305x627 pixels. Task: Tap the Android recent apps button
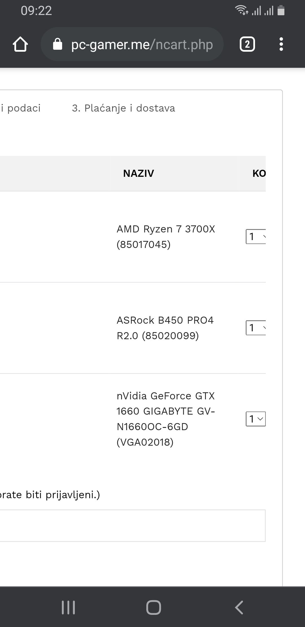68,607
